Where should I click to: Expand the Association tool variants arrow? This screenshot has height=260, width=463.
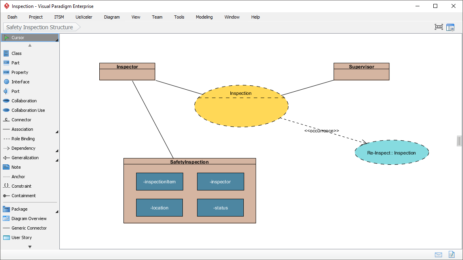pyautogui.click(x=57, y=132)
